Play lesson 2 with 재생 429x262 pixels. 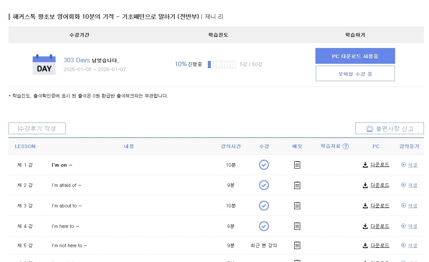pos(409,185)
